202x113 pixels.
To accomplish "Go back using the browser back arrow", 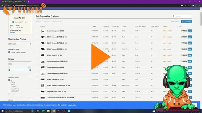I will (x=2, y=6).
